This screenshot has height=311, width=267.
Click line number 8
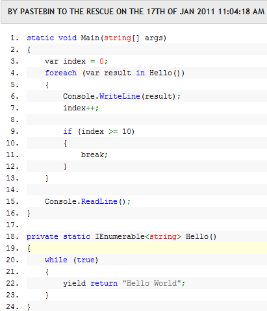coord(14,119)
